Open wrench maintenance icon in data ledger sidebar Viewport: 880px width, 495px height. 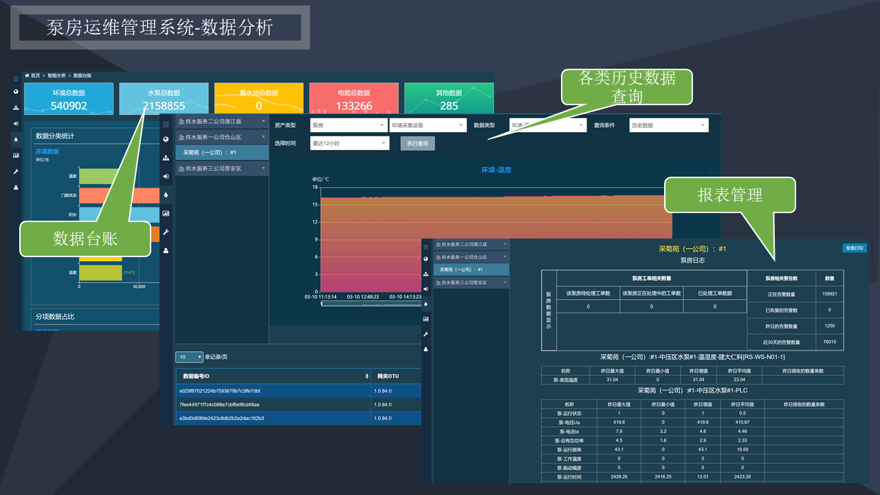[x=16, y=171]
